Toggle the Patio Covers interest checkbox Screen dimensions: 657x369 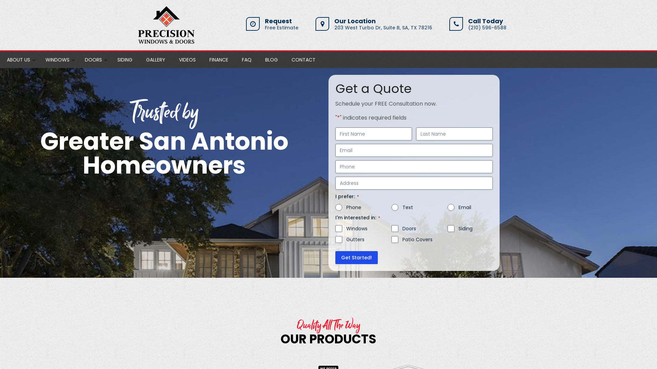click(x=395, y=239)
